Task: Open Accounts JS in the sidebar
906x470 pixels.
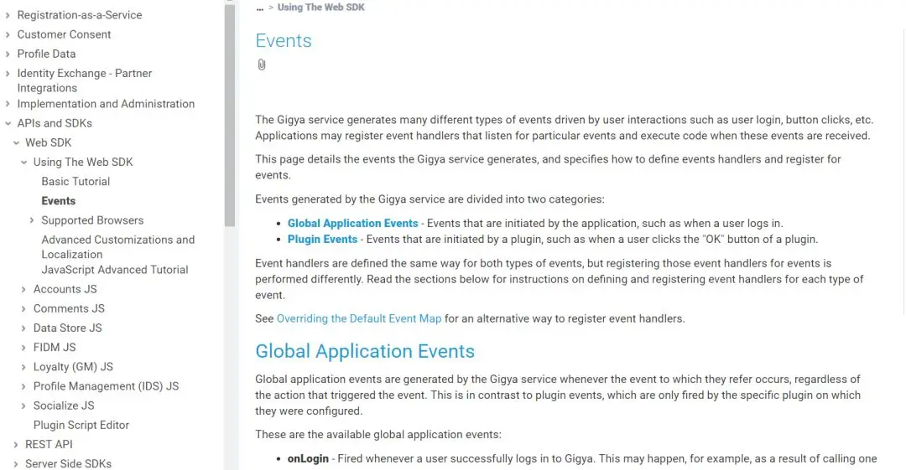Action: (65, 289)
